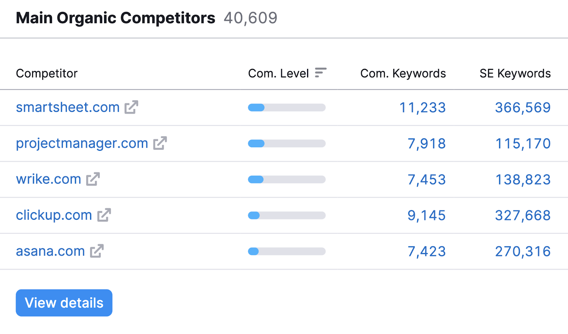
Task: Open wrike.com using its external link icon
Action: 93,180
